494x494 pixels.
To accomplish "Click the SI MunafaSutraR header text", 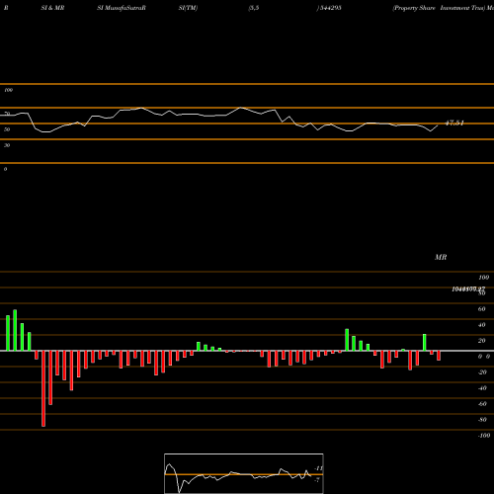I will [122, 8].
